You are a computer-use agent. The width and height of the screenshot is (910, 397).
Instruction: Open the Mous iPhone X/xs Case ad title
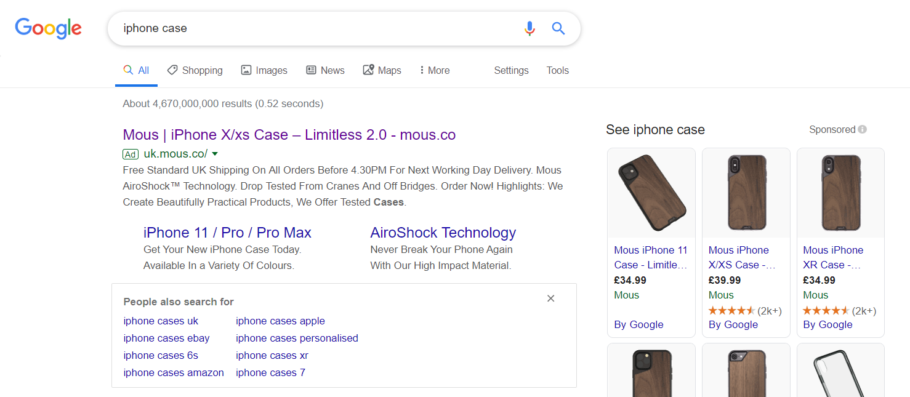point(289,135)
